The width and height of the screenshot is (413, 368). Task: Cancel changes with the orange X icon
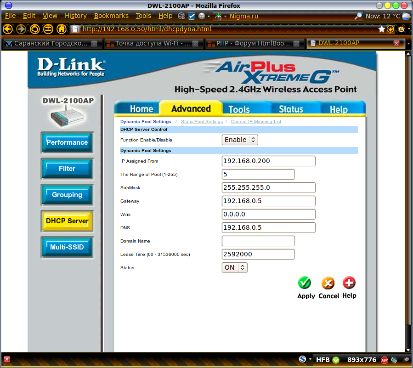tap(328, 283)
